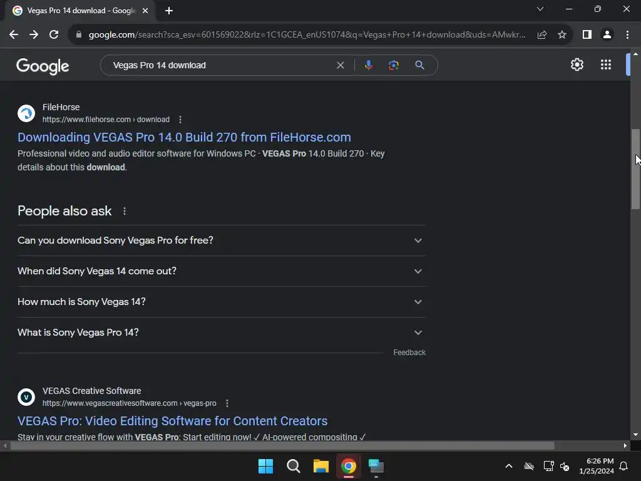Click the VEGAS Creative Software site name
Image resolution: width=641 pixels, height=481 pixels.
91,391
